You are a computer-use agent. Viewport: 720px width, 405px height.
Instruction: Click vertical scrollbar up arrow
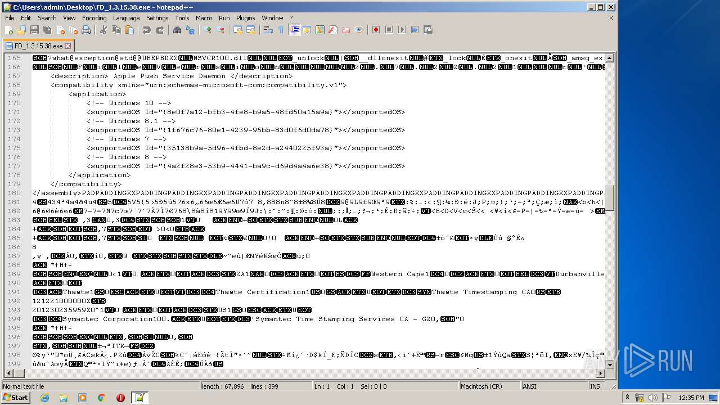(x=609, y=58)
